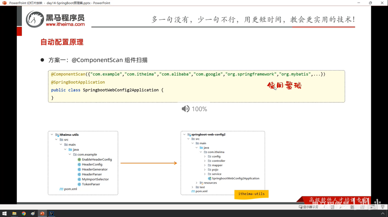
Task: Collapse the itheima-utils root node
Action: pos(51,135)
